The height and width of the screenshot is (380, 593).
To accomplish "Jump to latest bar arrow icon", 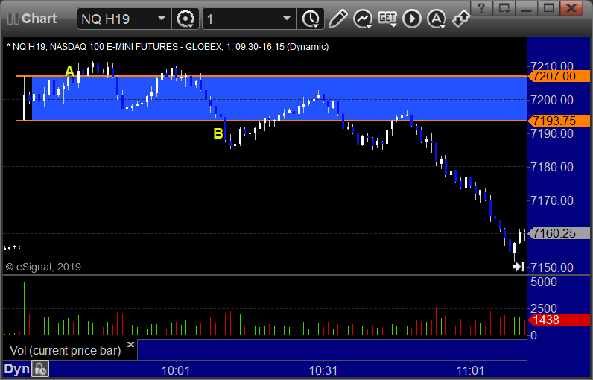I will click(519, 267).
